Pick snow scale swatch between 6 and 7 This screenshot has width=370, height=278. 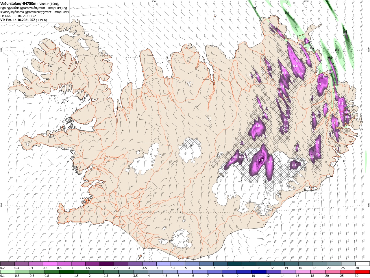pos(206,264)
